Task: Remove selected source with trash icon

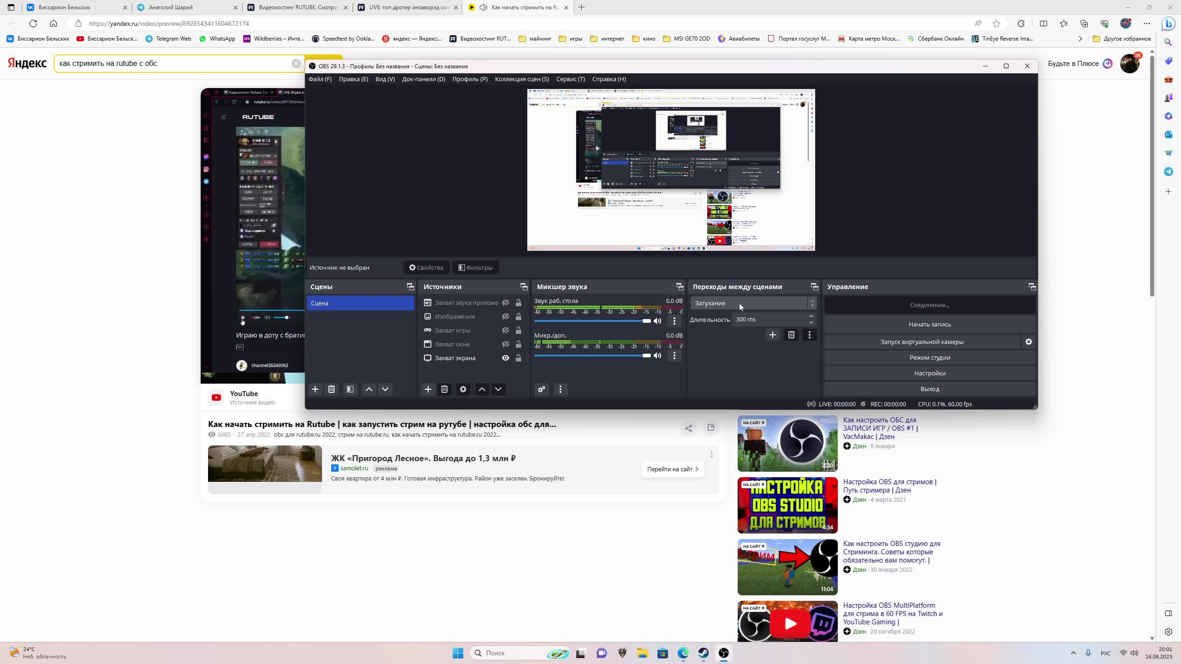Action: point(444,389)
